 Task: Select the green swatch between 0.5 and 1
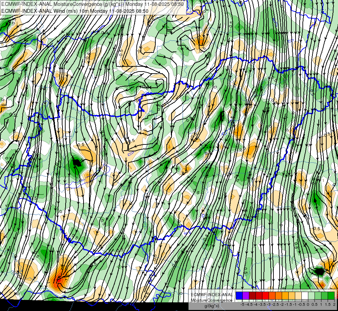[318, 295]
